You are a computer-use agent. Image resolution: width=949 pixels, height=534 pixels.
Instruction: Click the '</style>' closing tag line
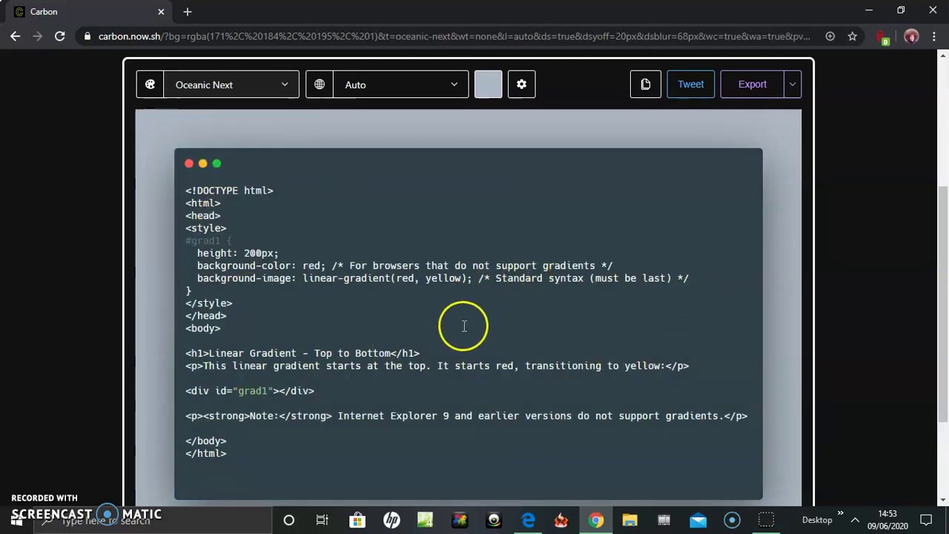click(209, 303)
